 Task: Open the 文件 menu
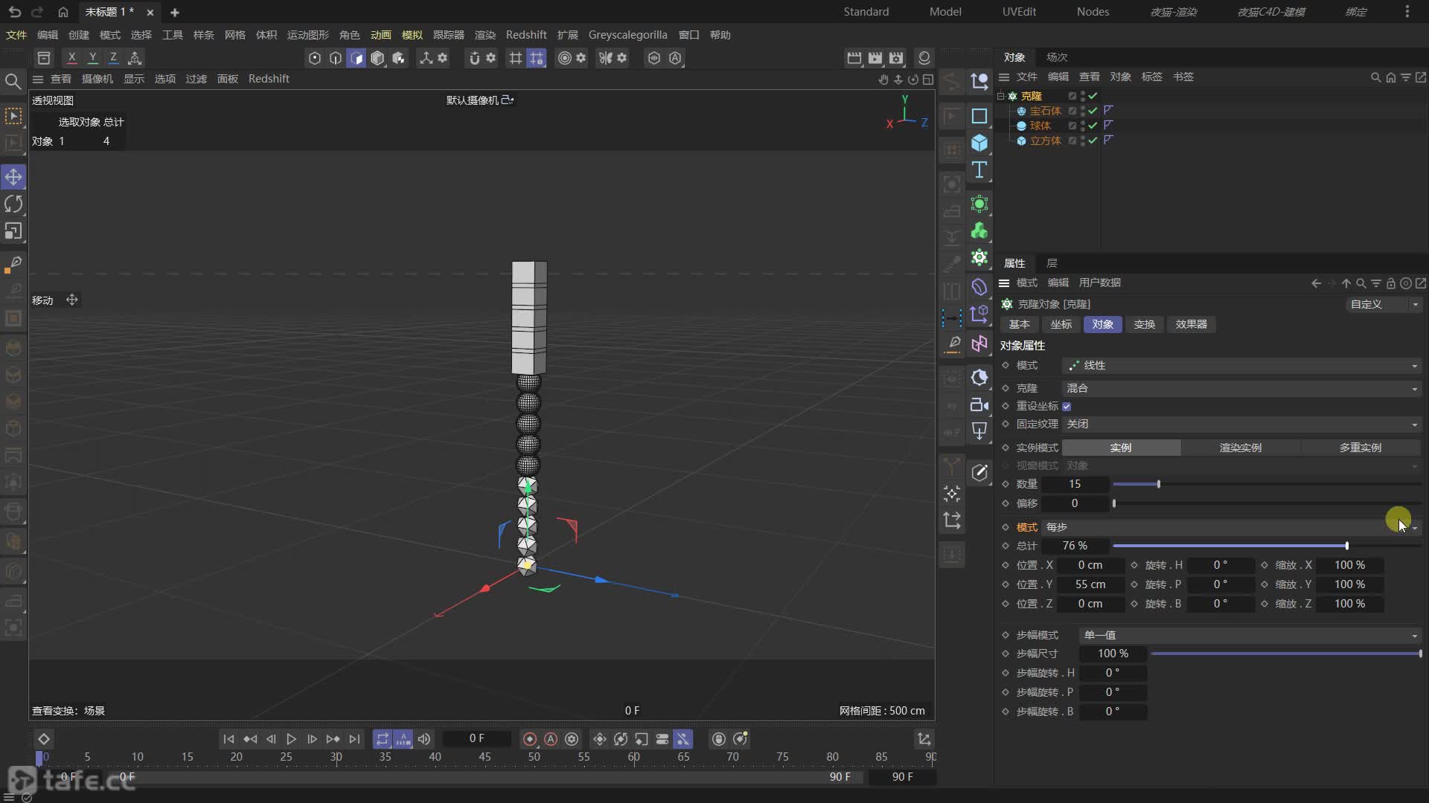pyautogui.click(x=16, y=35)
